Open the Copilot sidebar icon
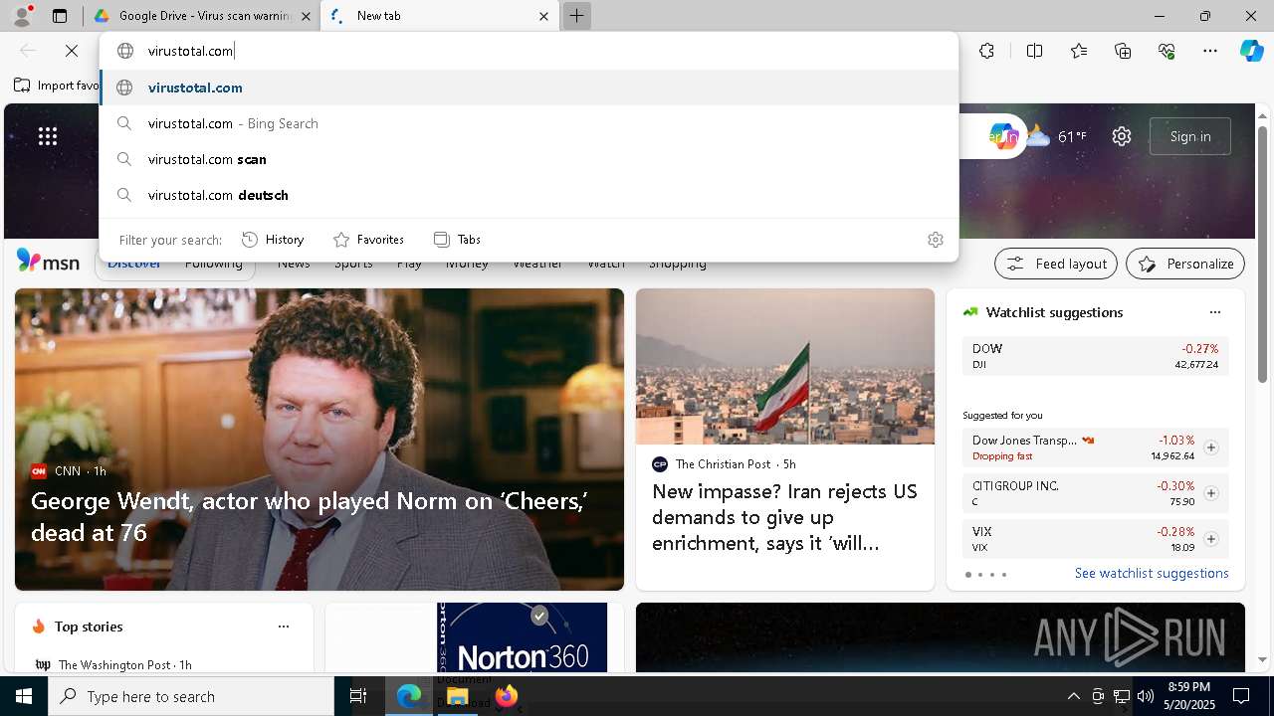1274x716 pixels. 1251,51
